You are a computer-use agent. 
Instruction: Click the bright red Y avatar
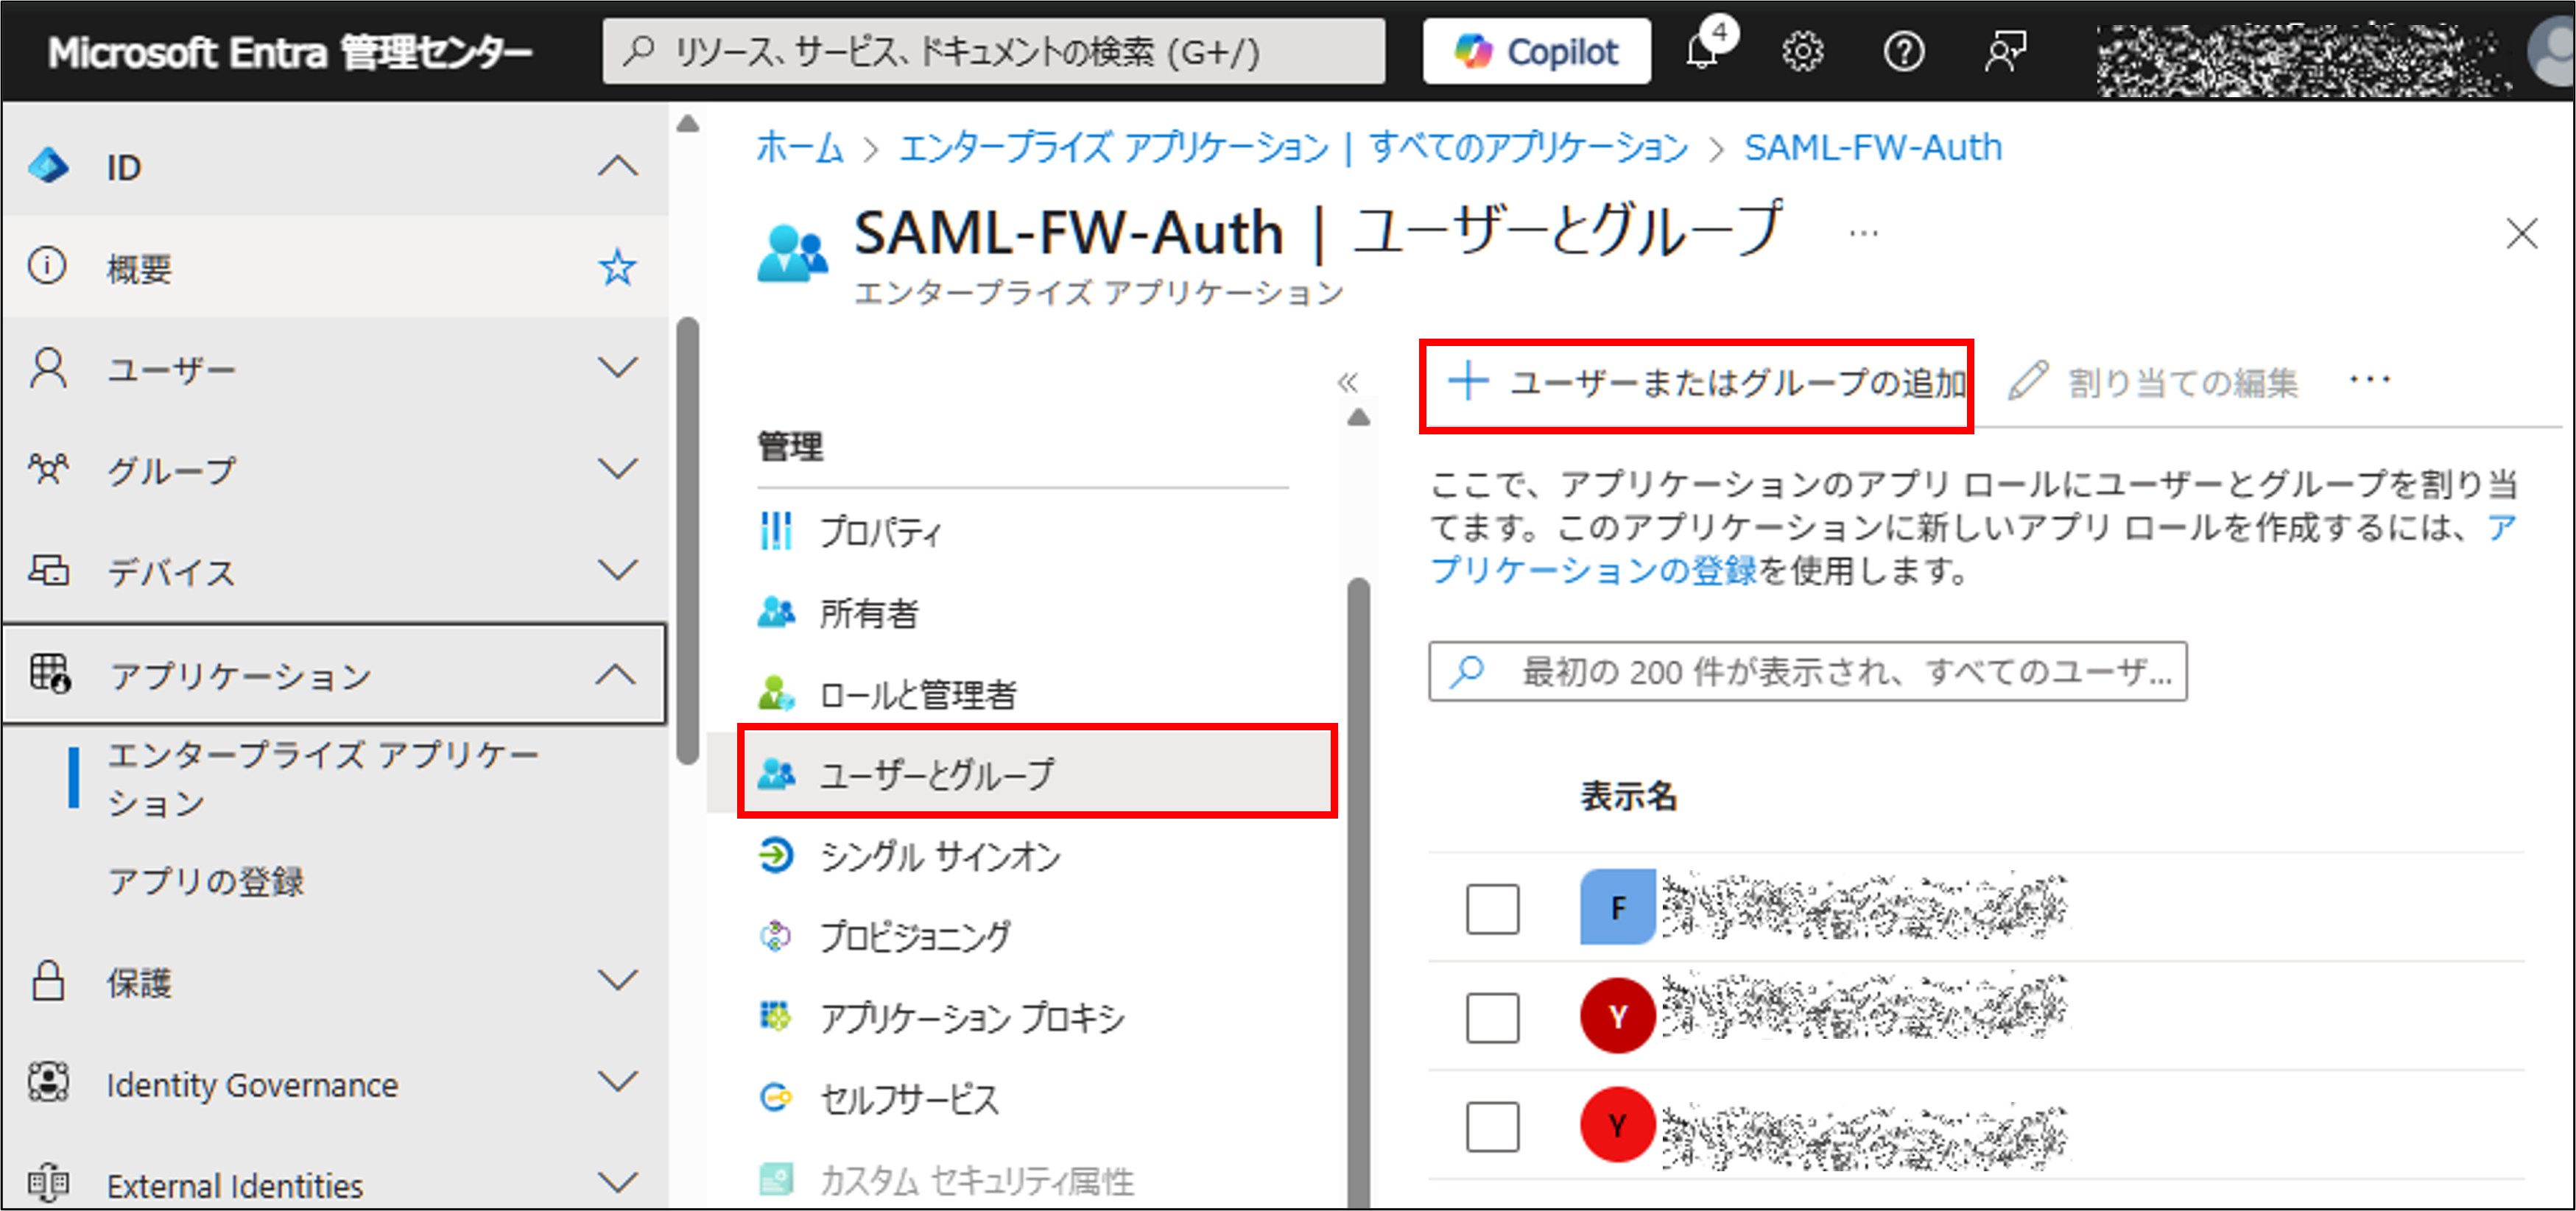point(1617,1125)
